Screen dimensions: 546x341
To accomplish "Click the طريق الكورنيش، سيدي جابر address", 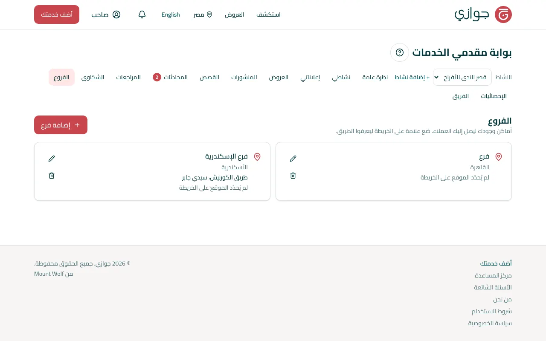I will point(215,177).
